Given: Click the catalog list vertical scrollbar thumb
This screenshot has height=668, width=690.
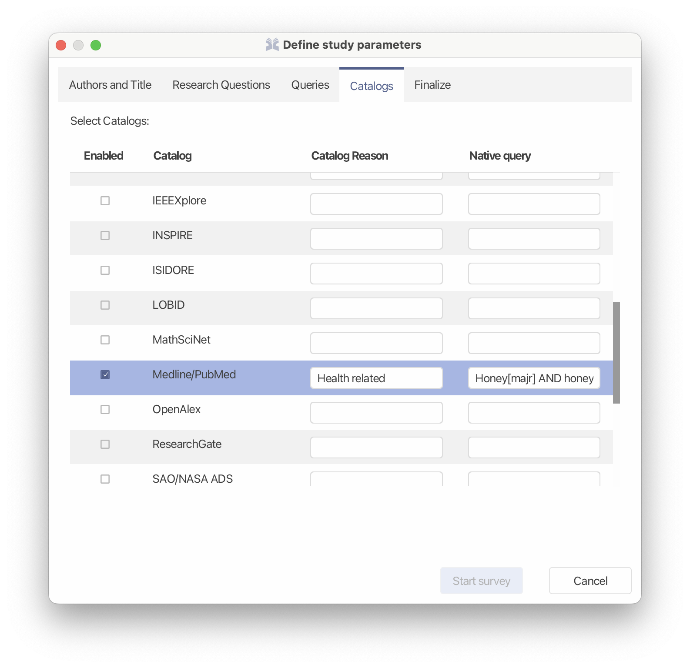Looking at the screenshot, I should click(616, 353).
